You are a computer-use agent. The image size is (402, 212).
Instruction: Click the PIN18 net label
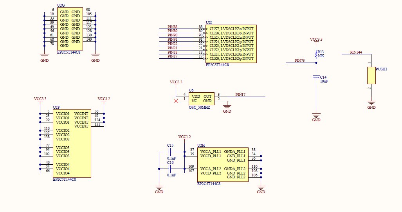point(172,52)
